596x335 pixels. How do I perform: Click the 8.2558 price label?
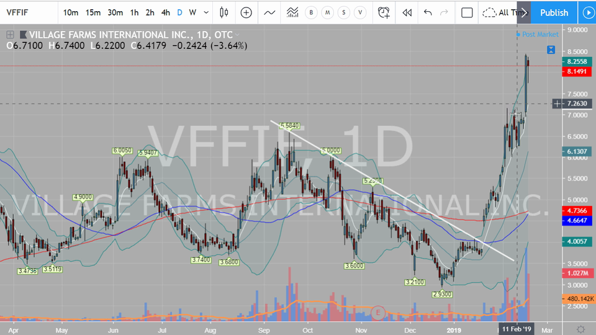pos(577,61)
